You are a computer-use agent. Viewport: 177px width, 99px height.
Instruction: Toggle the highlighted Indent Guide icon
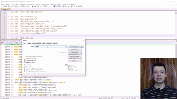[x=54, y=6]
